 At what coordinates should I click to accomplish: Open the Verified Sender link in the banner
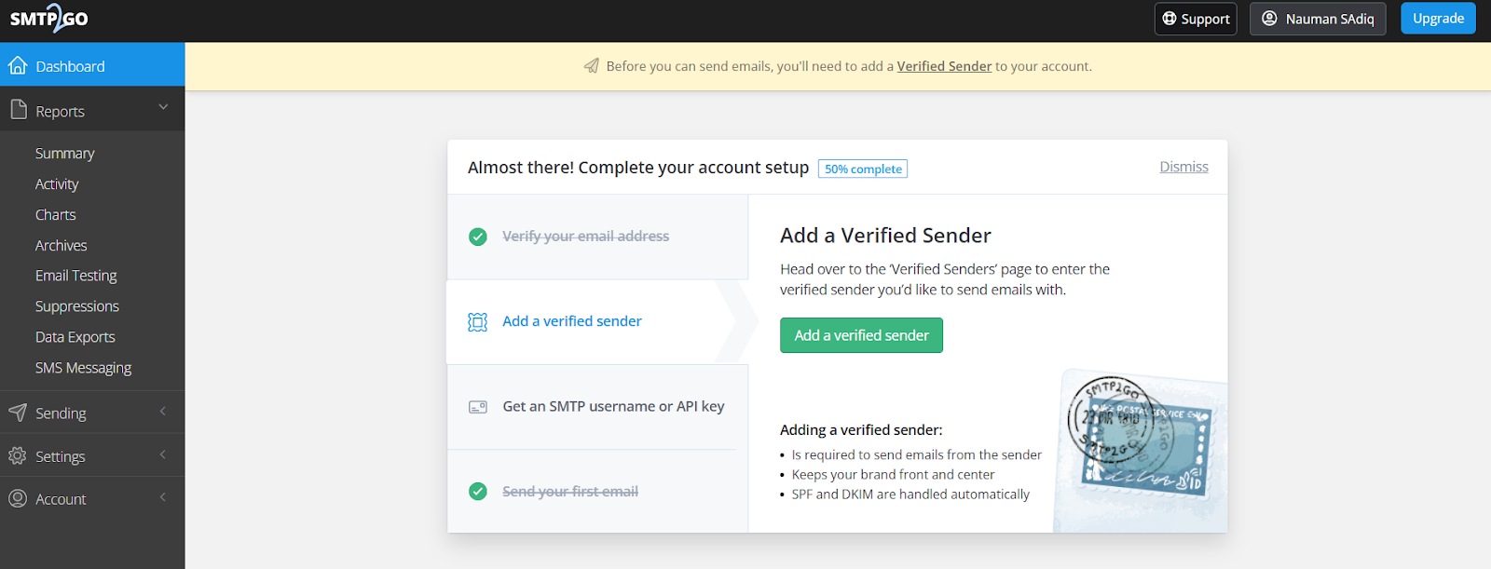pyautogui.click(x=944, y=66)
